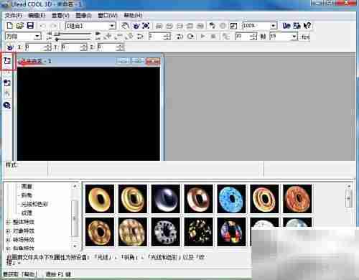
Task: Choose the orange rust torus thumbnail
Action: 297,198
